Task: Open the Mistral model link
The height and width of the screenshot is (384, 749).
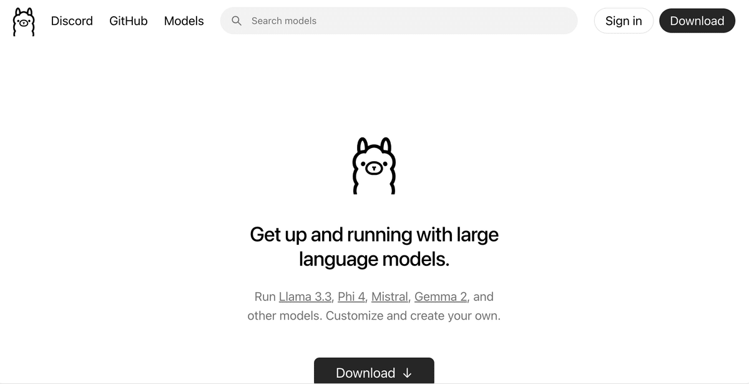Action: pos(389,297)
